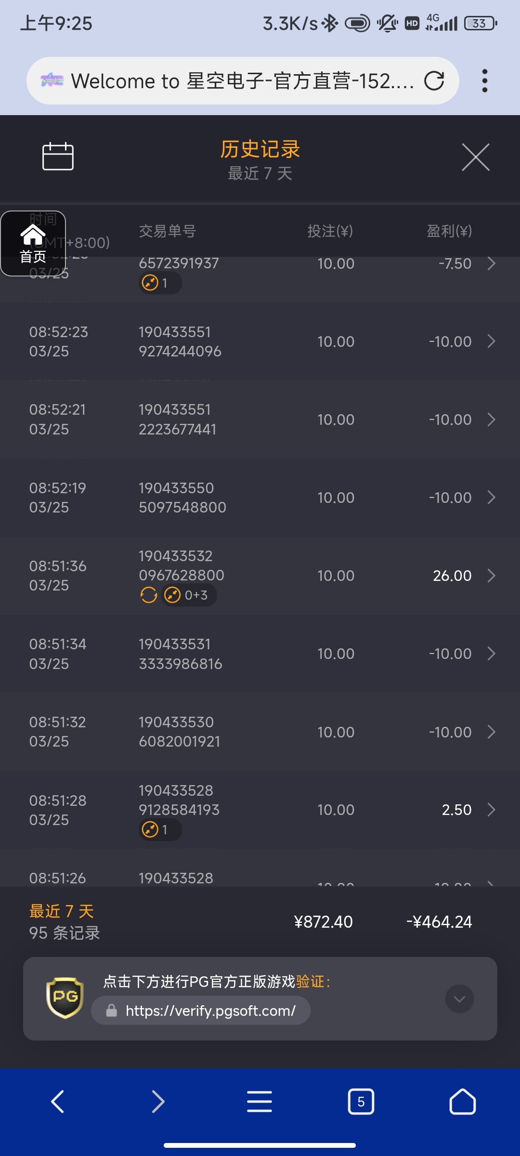Go forward with browser forward arrow
Screen dimensions: 520x1156
158,1102
